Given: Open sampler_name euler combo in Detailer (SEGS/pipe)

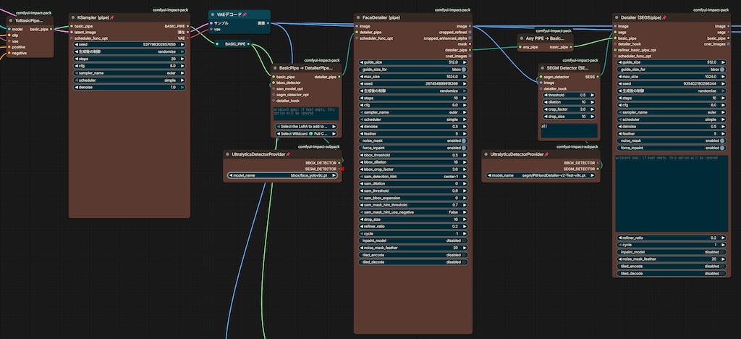Looking at the screenshot, I should click(x=672, y=112).
